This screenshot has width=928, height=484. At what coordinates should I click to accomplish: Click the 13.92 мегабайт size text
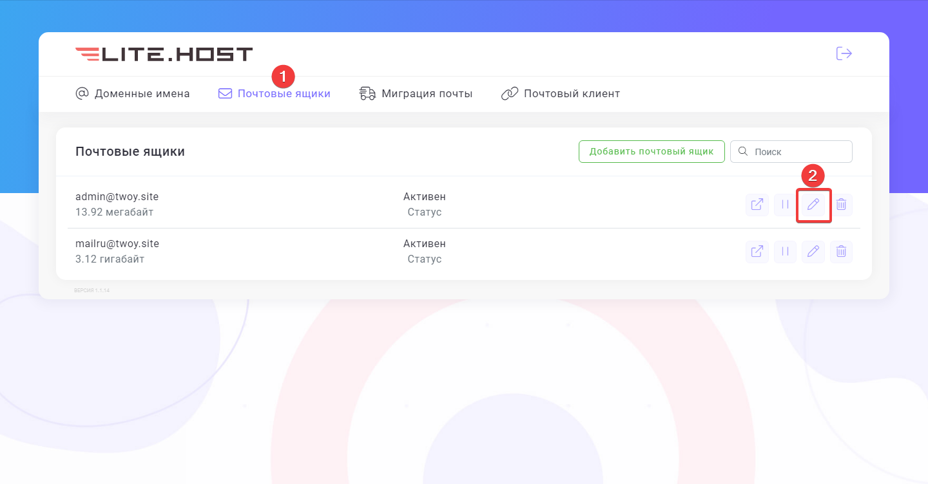coord(114,212)
